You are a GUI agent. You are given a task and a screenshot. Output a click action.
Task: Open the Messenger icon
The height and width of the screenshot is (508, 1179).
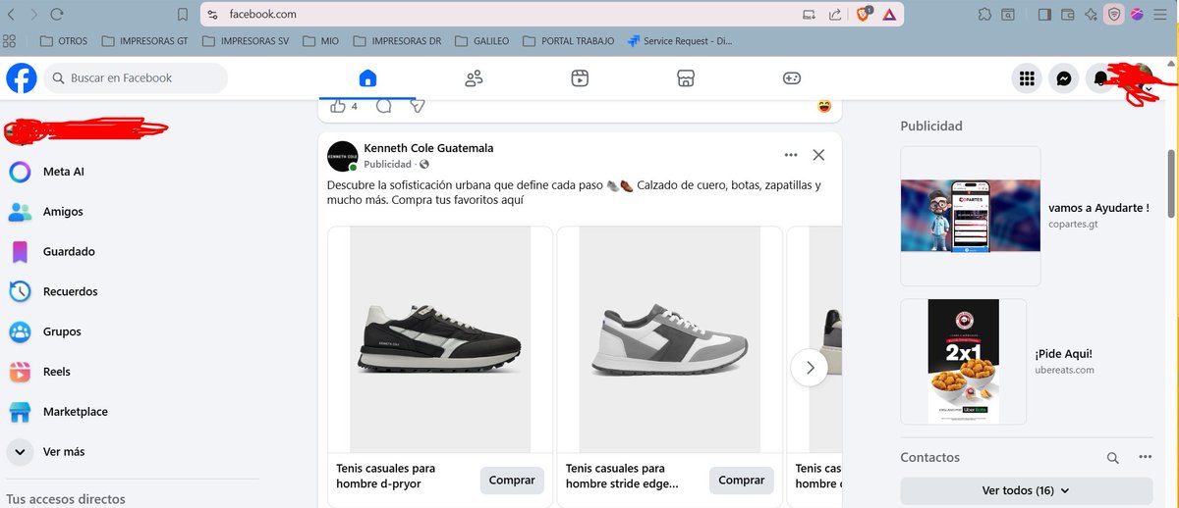(1064, 78)
